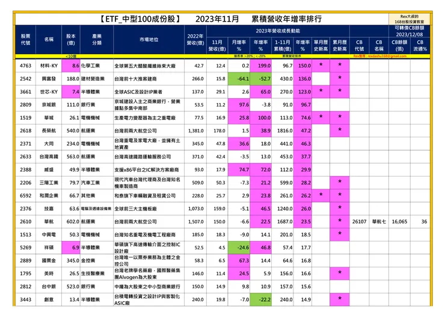Screen dimensions: 445x315
Task: Click stock code cell 1519
Action: pyautogui.click(x=25, y=117)
